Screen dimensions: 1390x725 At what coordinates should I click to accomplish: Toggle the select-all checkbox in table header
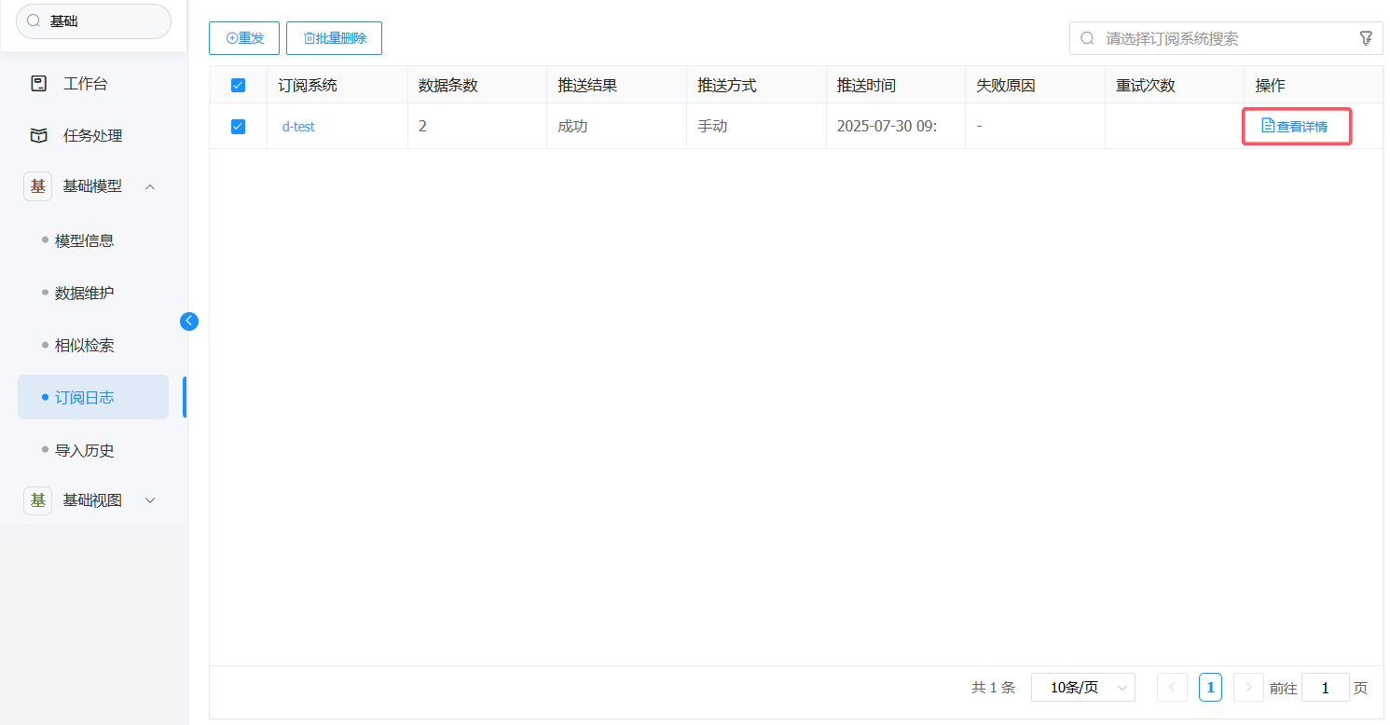[238, 86]
